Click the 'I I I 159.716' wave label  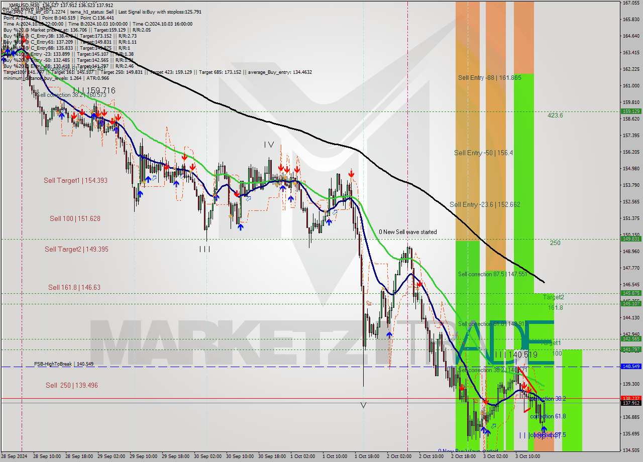point(94,90)
